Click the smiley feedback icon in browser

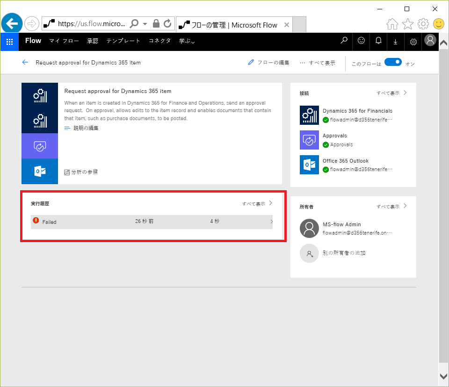tap(438, 24)
